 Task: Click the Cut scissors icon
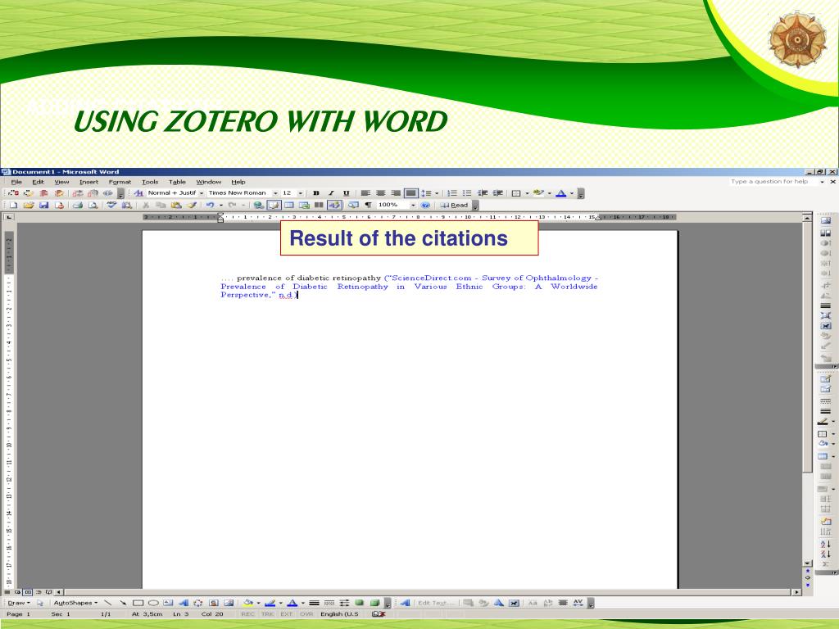pyautogui.click(x=145, y=205)
